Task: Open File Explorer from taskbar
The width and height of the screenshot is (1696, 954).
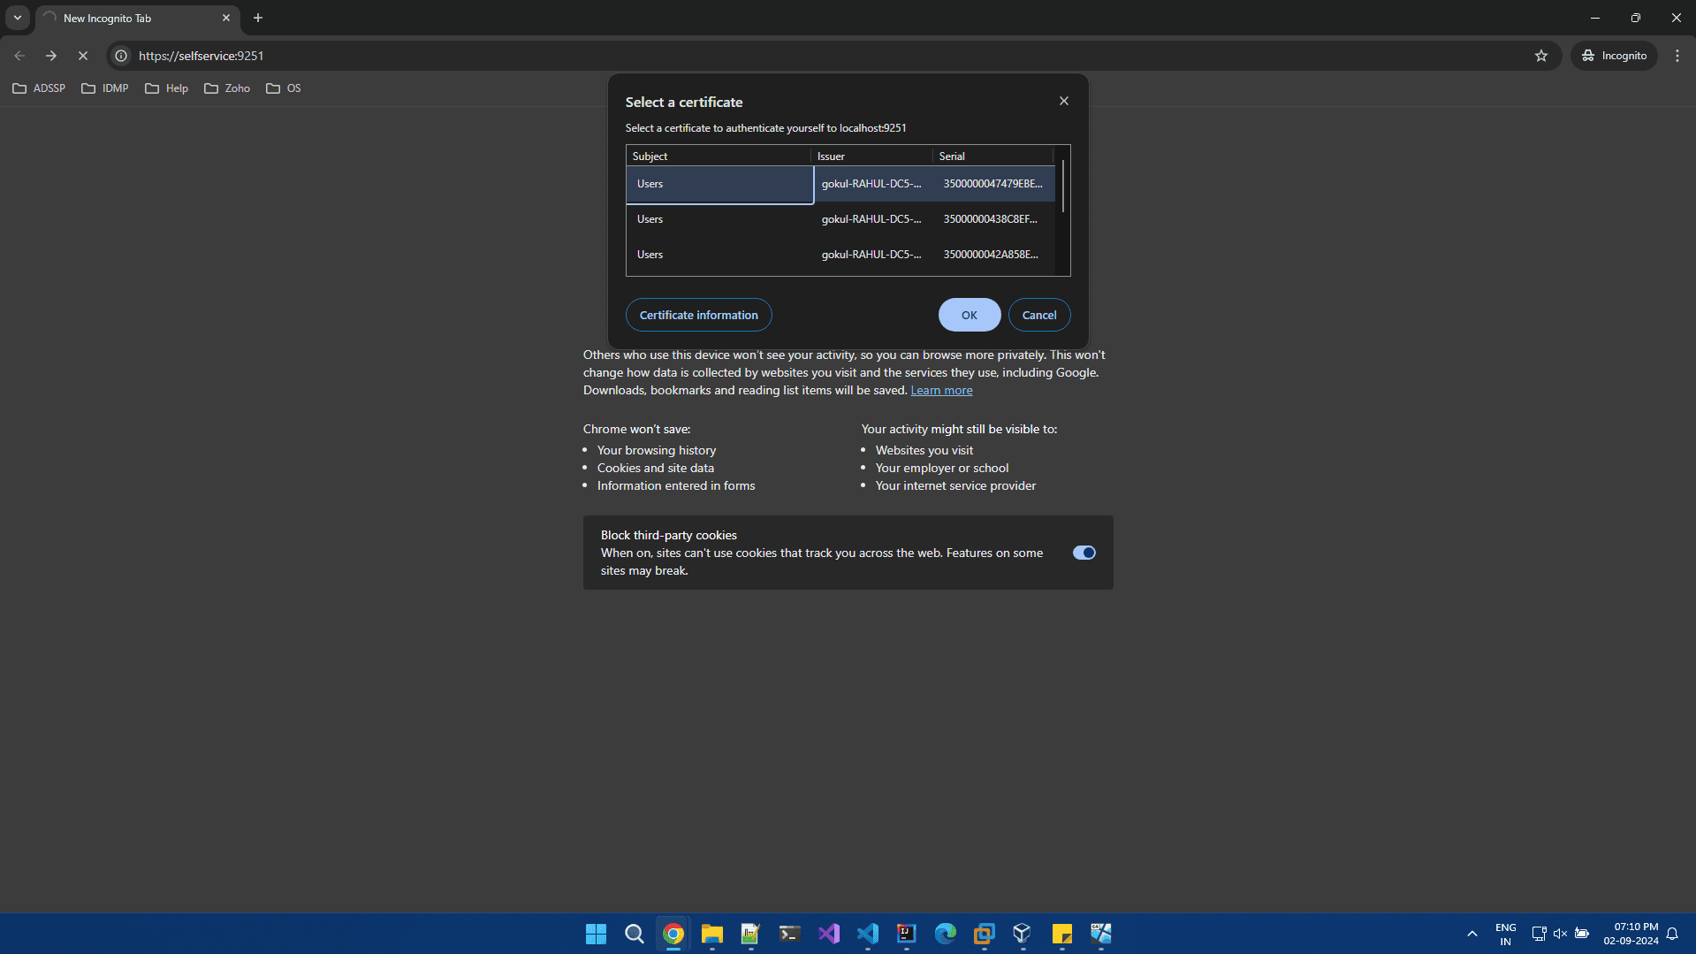Action: click(x=712, y=934)
